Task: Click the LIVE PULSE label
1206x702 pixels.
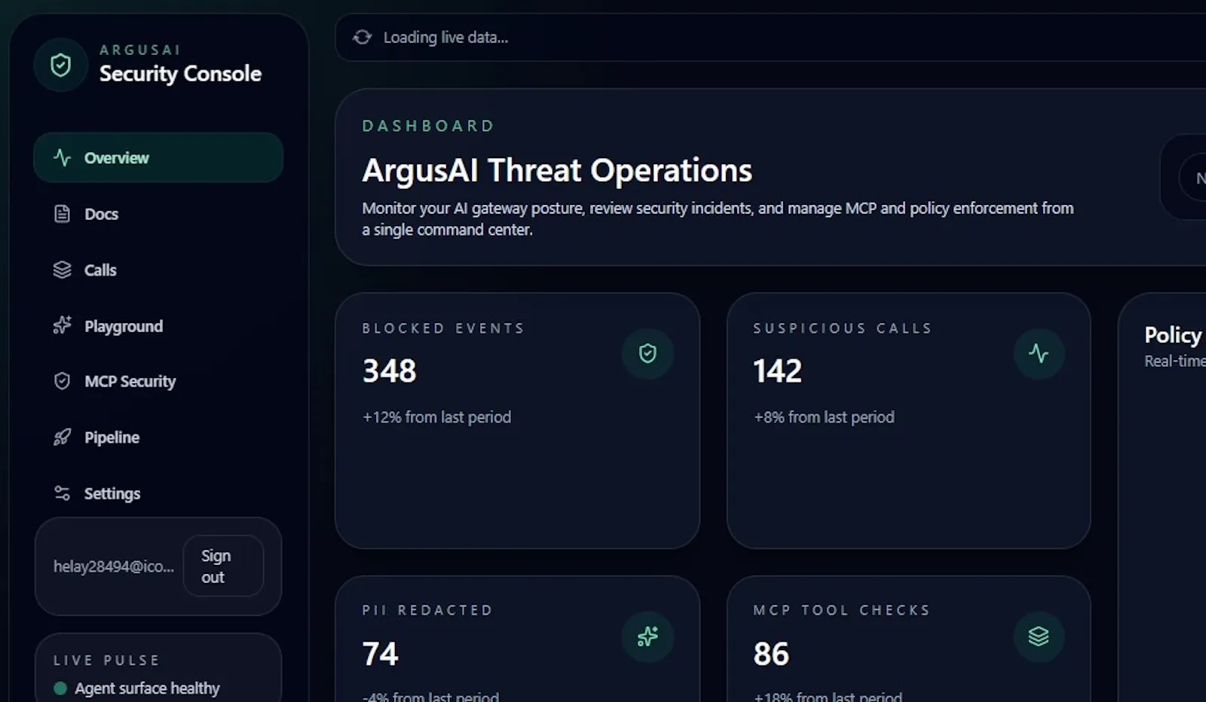Action: (x=106, y=661)
